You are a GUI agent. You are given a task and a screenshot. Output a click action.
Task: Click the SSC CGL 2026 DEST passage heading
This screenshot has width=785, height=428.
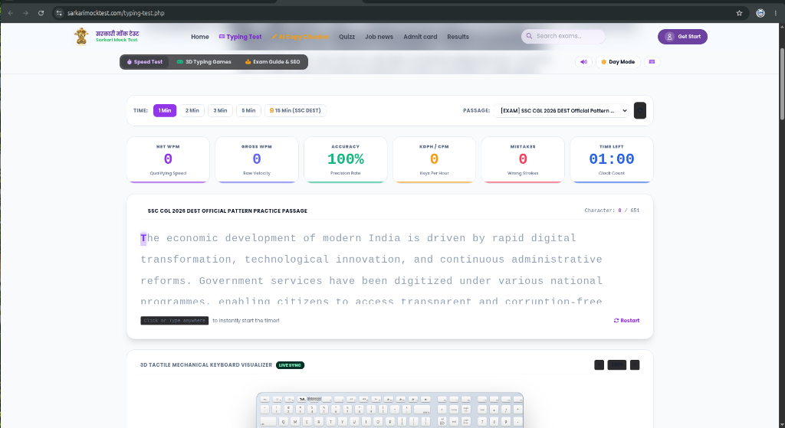(x=227, y=211)
